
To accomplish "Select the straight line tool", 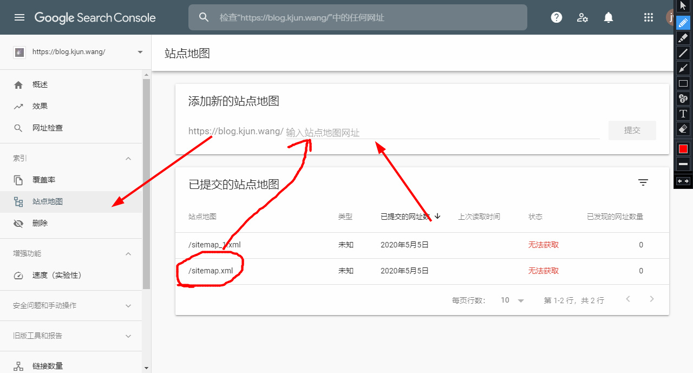I will 683,53.
